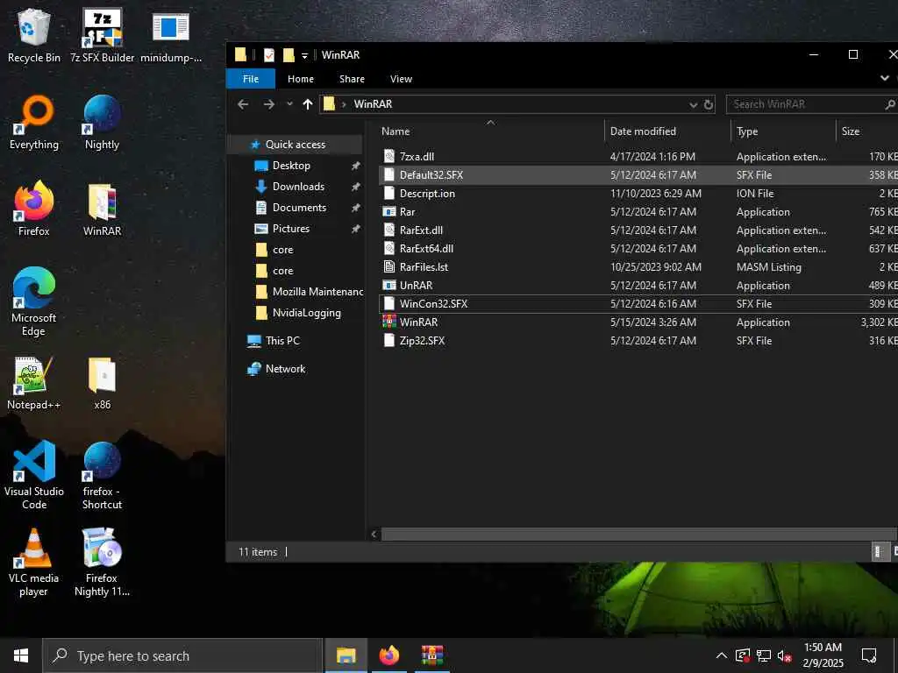
Task: Open NvidiaLogging folder in navigation pane
Action: tap(306, 313)
